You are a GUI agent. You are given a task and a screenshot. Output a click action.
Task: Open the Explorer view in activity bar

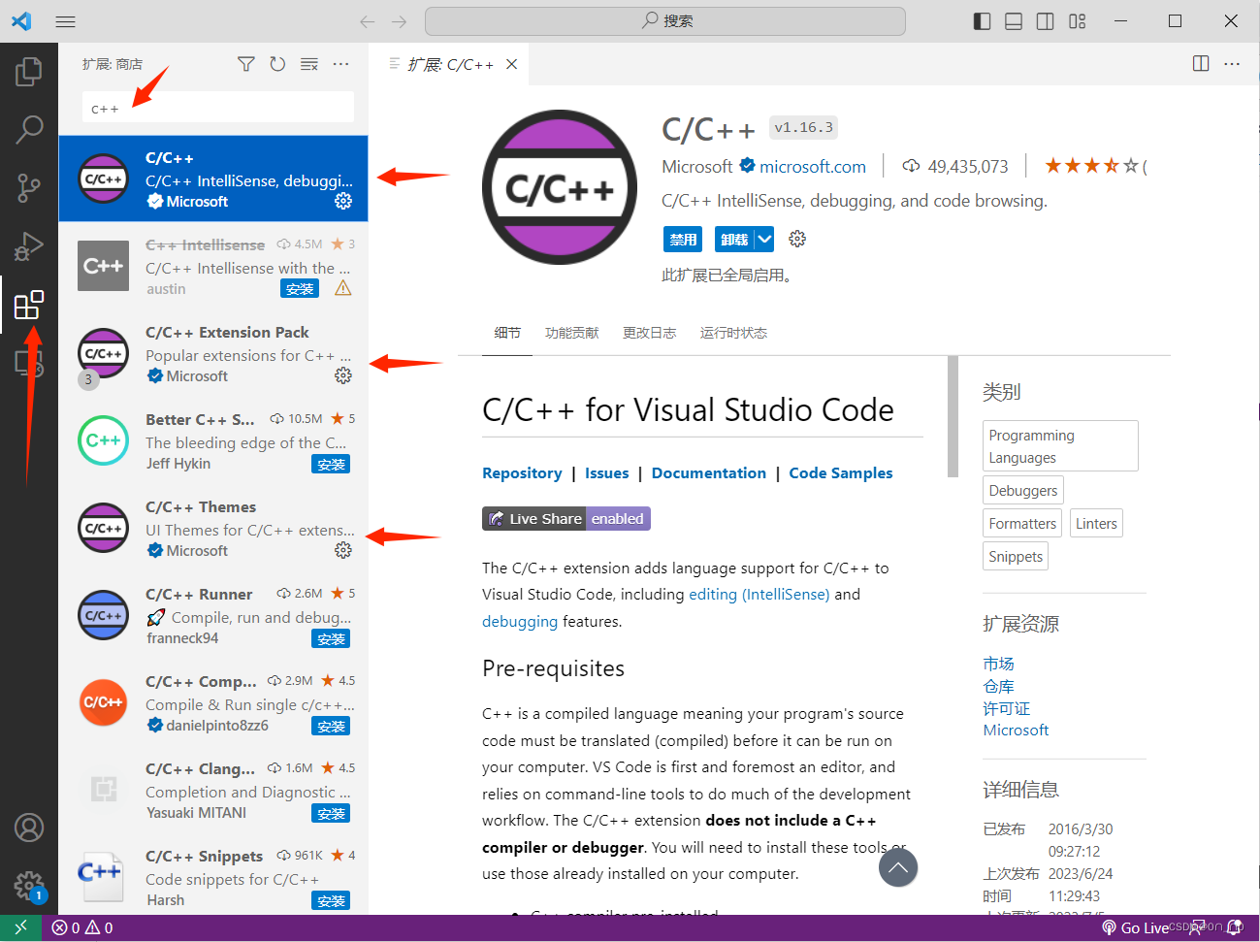click(x=29, y=71)
